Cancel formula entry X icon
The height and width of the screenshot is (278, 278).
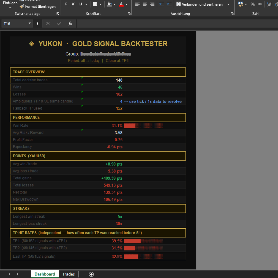(x=48, y=24)
